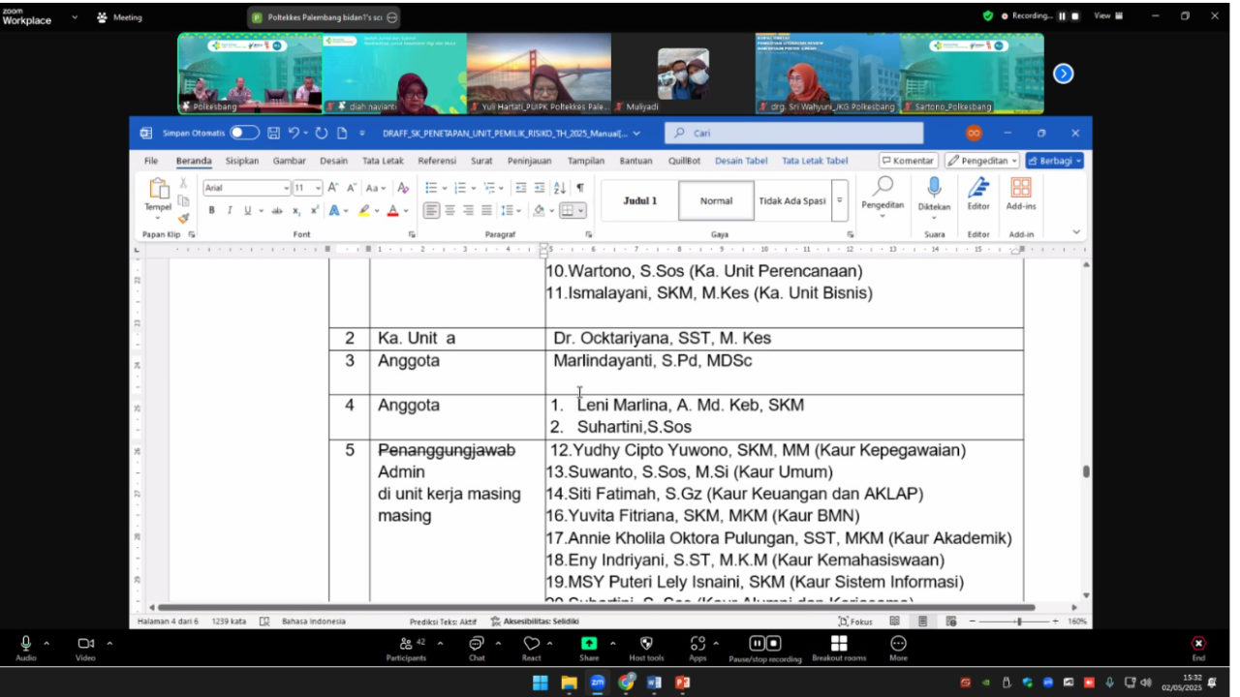The height and width of the screenshot is (697, 1240).
Task: Click in the Cari search box
Action: (x=794, y=134)
